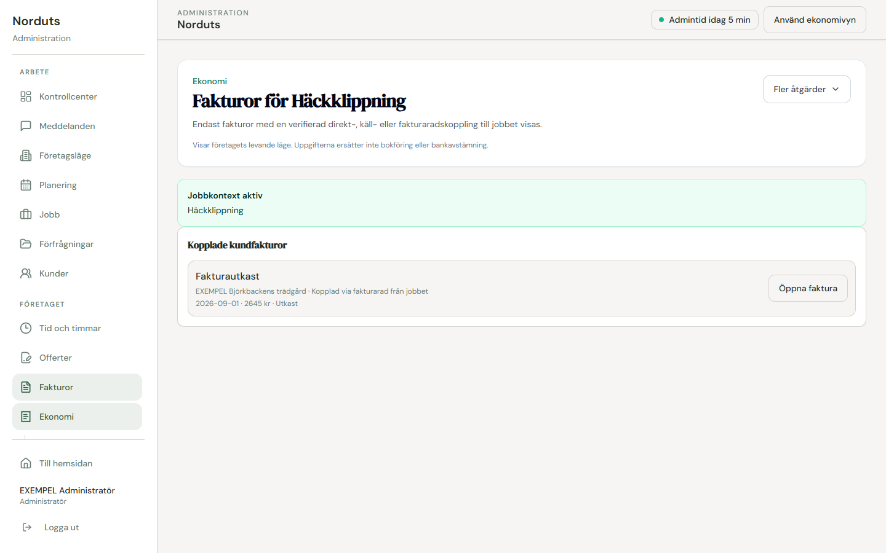This screenshot has width=886, height=553.
Task: Click the EXEMPEL Administratör user name
Action: [67, 490]
